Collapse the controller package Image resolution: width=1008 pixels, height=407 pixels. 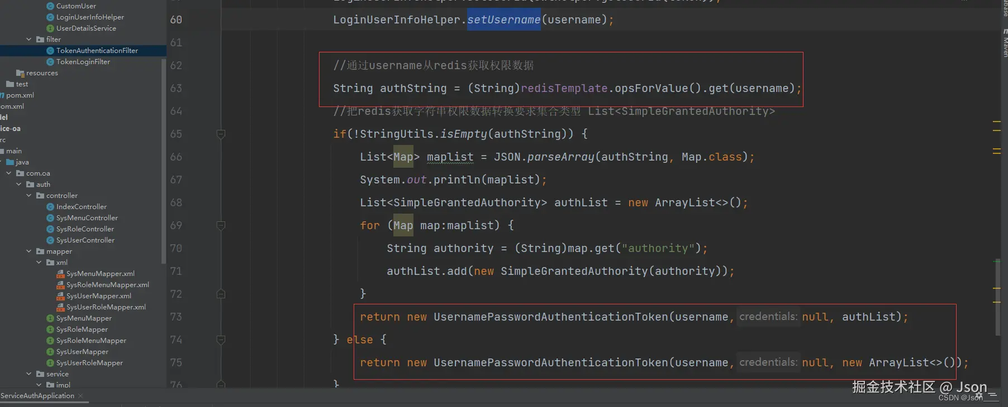point(29,196)
